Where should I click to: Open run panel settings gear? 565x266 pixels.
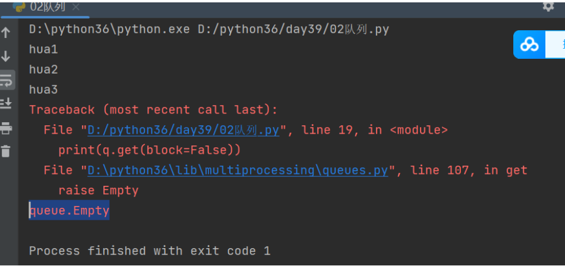click(x=548, y=7)
